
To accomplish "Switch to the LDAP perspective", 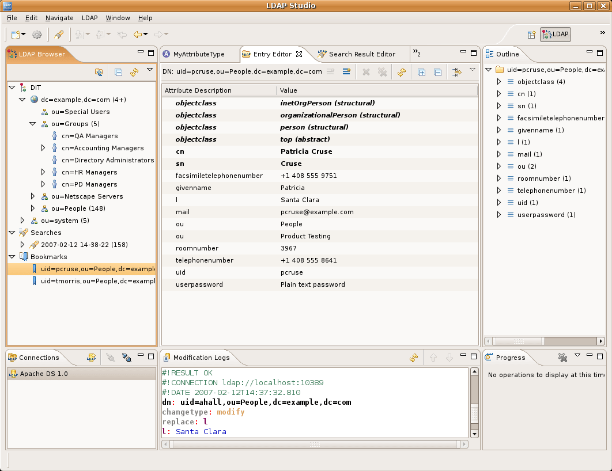I will [554, 34].
